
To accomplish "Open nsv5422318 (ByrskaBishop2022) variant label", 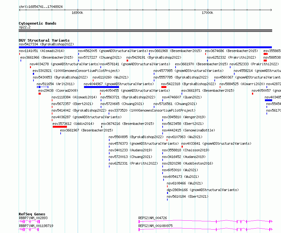I will 188,84.
